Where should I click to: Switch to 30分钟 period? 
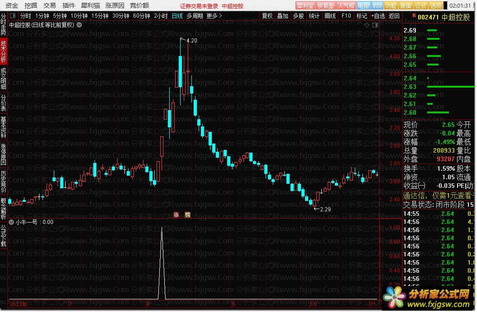(x=121, y=16)
